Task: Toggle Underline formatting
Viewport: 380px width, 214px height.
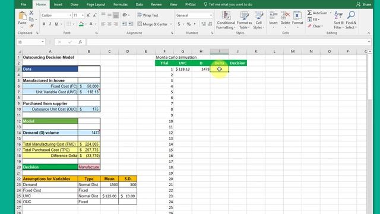Action: [56, 24]
